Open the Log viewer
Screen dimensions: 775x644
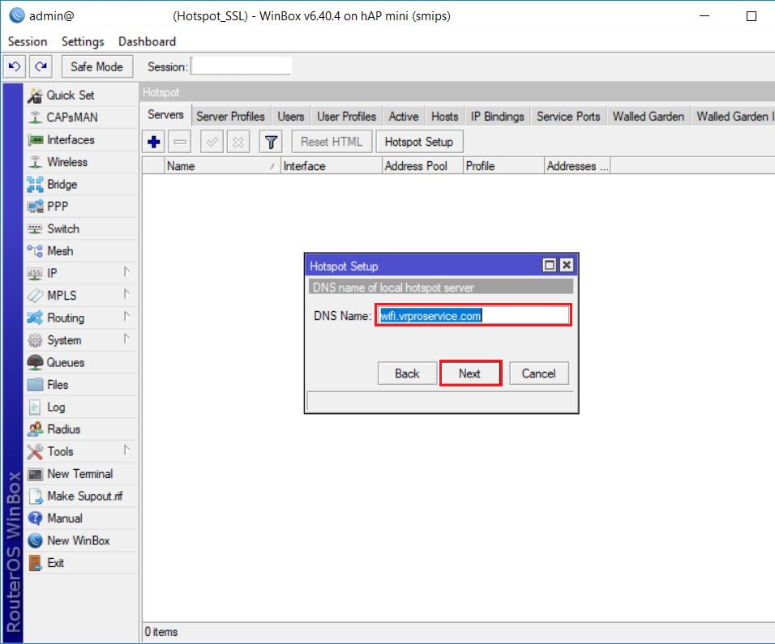tap(81, 407)
